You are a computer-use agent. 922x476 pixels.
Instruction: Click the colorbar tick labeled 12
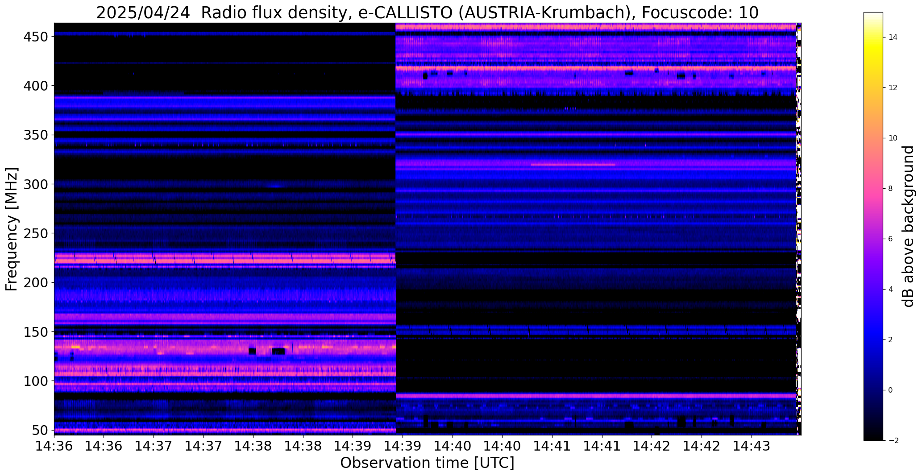[x=893, y=88]
